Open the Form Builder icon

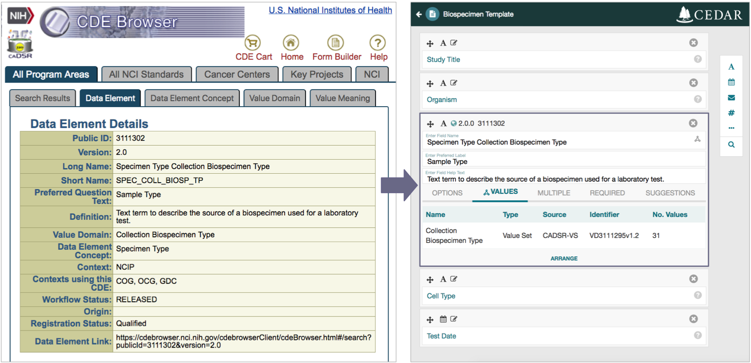(336, 43)
